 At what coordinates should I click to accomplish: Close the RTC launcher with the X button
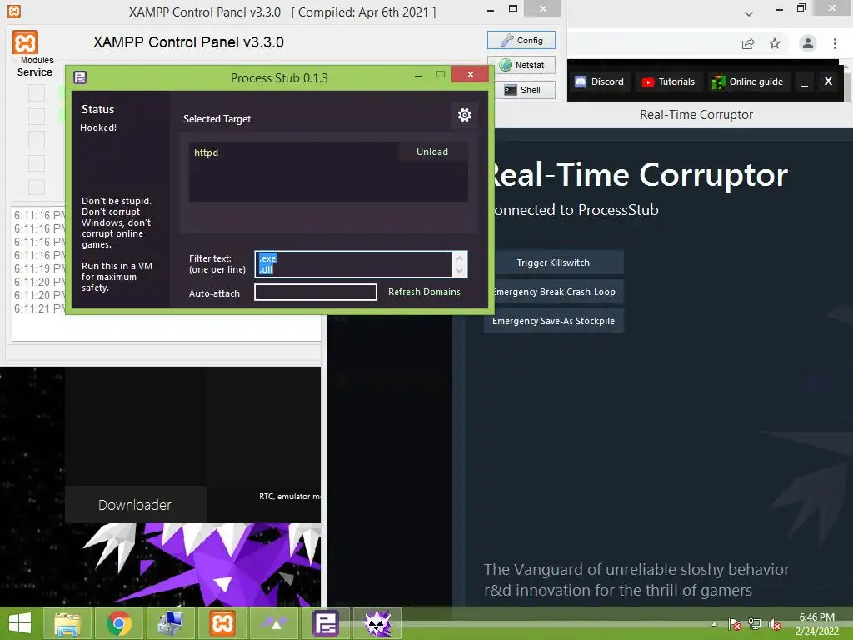point(828,82)
